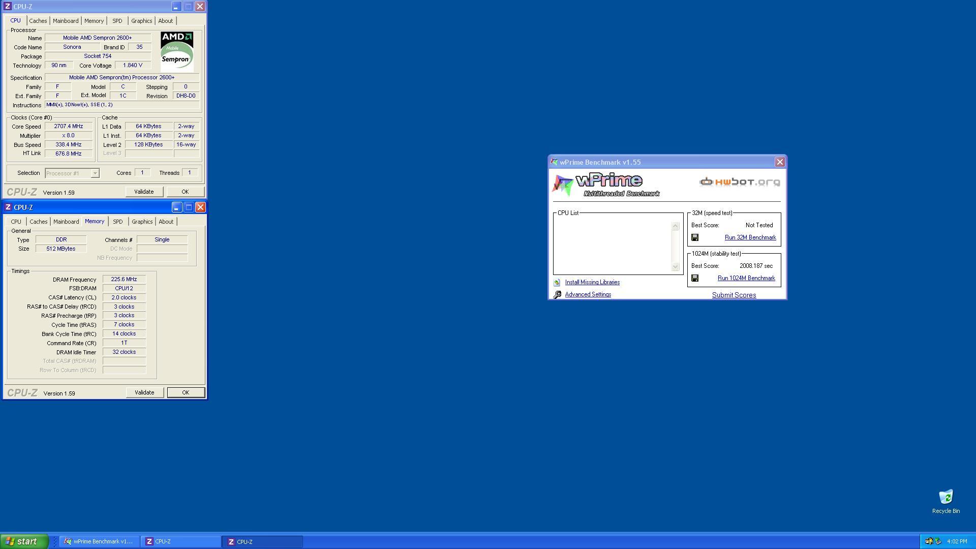Click the Best Score 2008.187 sec value
976x549 pixels.
coord(756,266)
